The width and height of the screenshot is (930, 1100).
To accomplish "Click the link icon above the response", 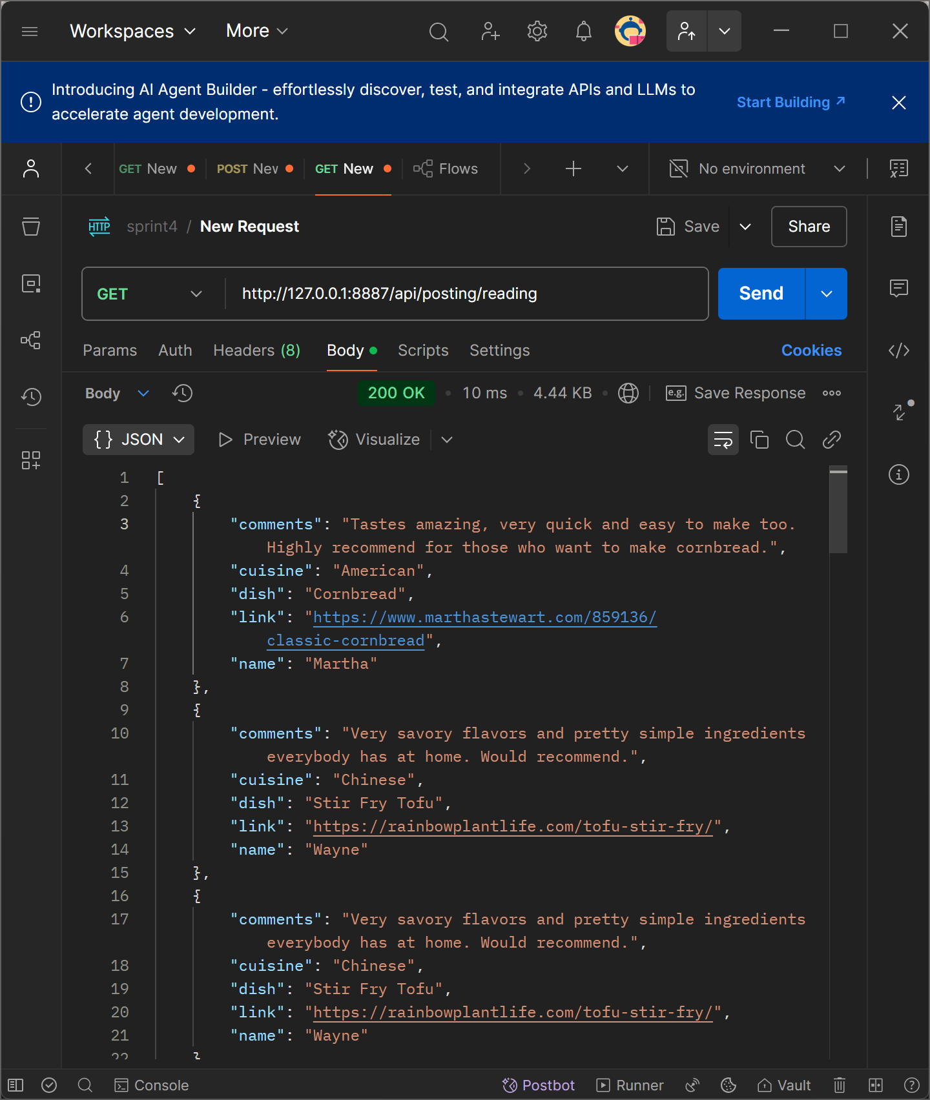I will tap(831, 440).
